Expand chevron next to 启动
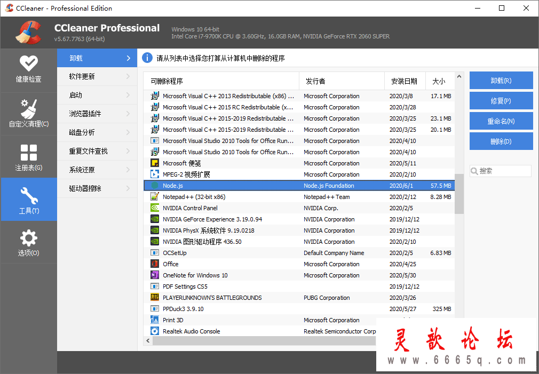The image size is (539, 374). click(x=128, y=95)
